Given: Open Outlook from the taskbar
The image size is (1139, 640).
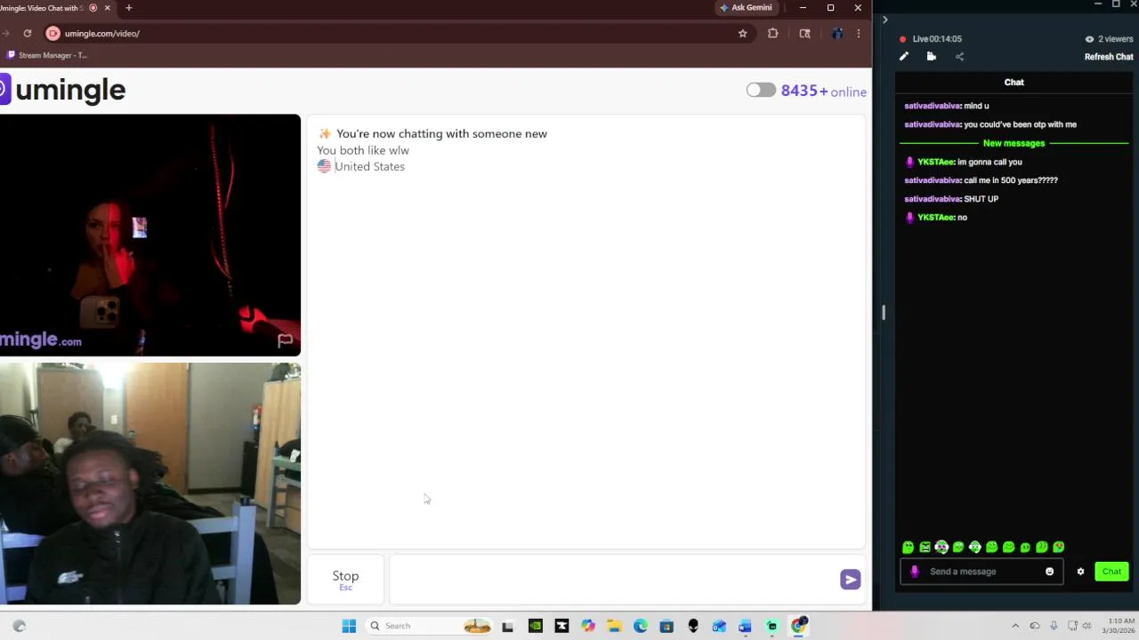Looking at the screenshot, I should tap(719, 626).
